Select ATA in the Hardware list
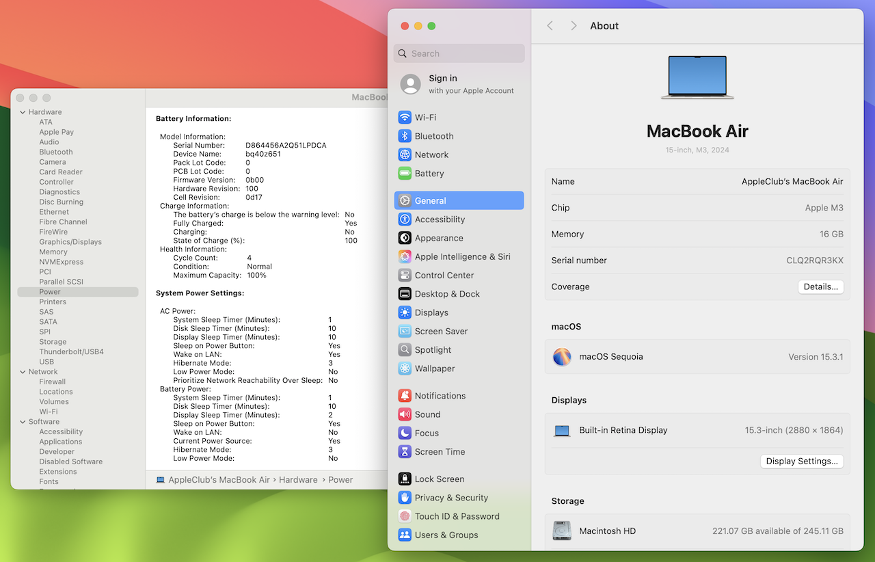The width and height of the screenshot is (875, 562). pyautogui.click(x=46, y=122)
